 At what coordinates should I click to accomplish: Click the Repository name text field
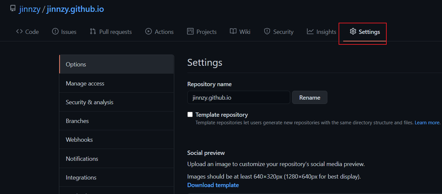(x=238, y=98)
